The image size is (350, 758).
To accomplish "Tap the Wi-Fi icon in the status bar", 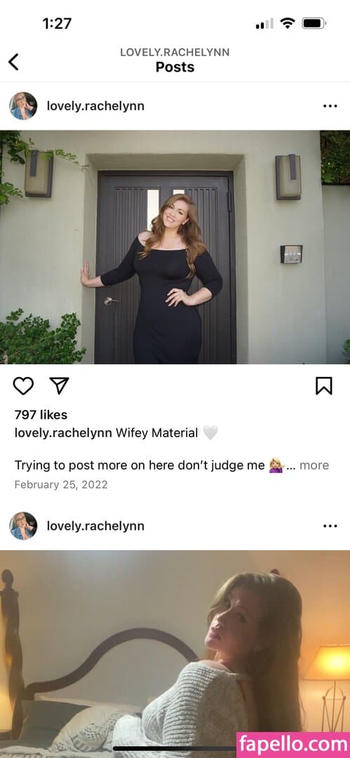I will 288,23.
